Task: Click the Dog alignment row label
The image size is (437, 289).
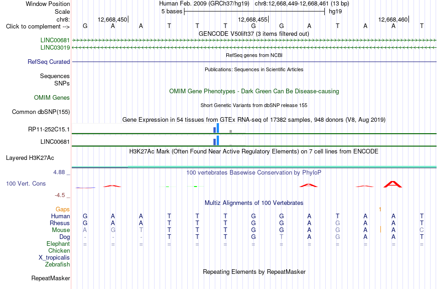Action: 65,237
